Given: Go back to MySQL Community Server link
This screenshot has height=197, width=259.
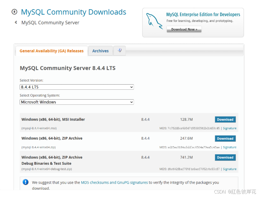Looking at the screenshot, I should click(x=50, y=23).
